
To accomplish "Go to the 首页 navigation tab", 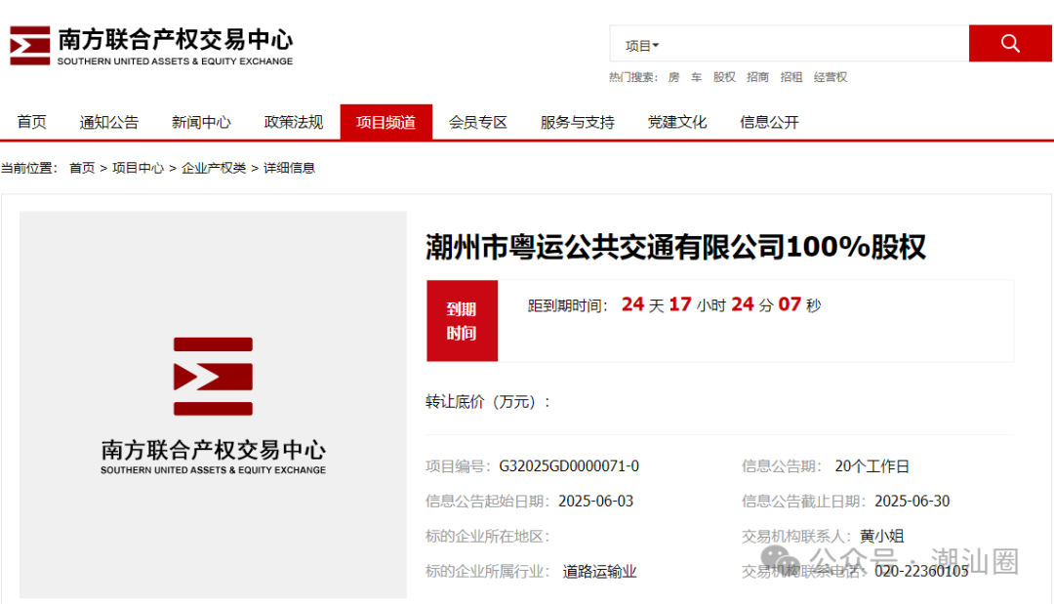I will click(31, 122).
